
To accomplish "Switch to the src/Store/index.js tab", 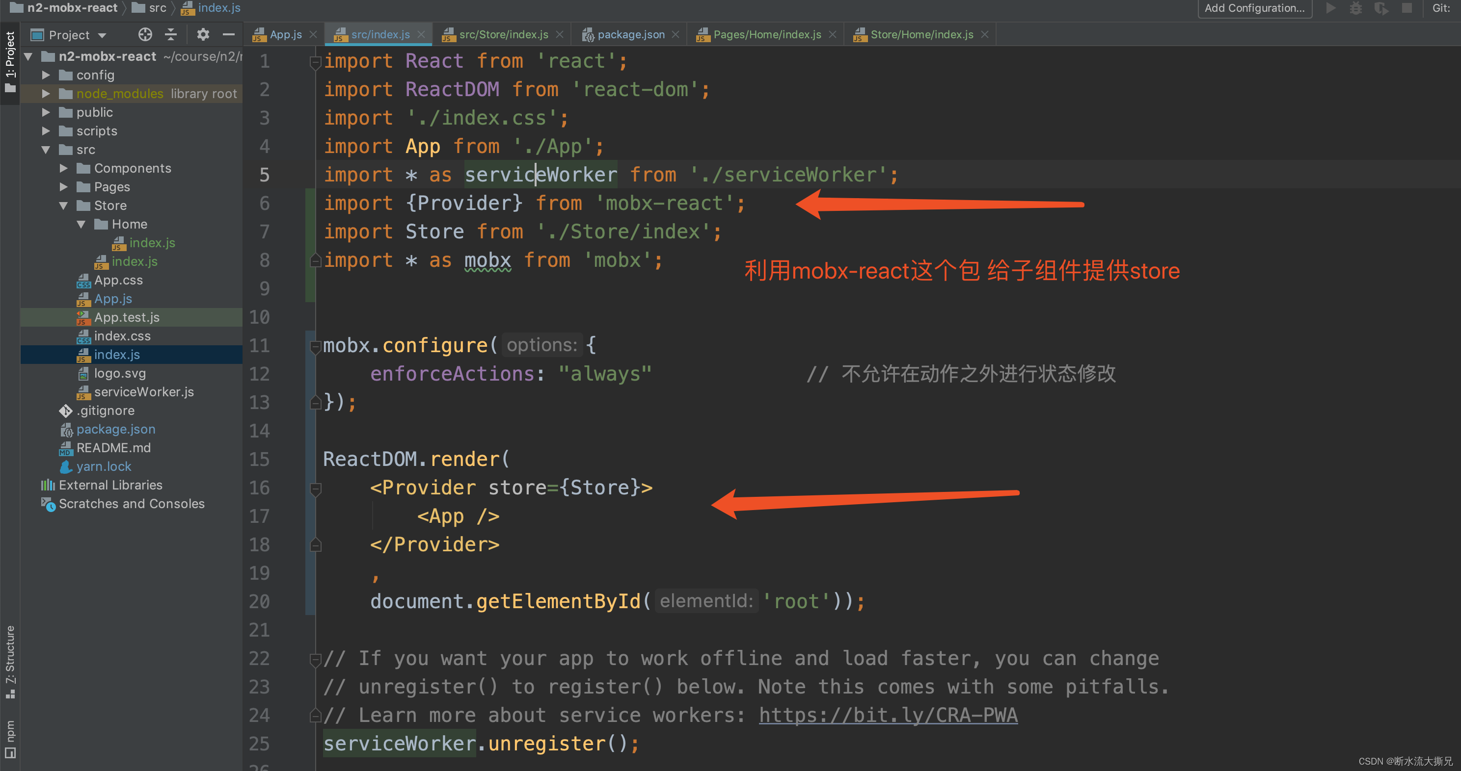I will (503, 34).
